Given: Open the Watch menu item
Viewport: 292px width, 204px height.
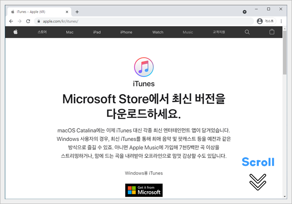Looking at the screenshot, I should (158, 32).
